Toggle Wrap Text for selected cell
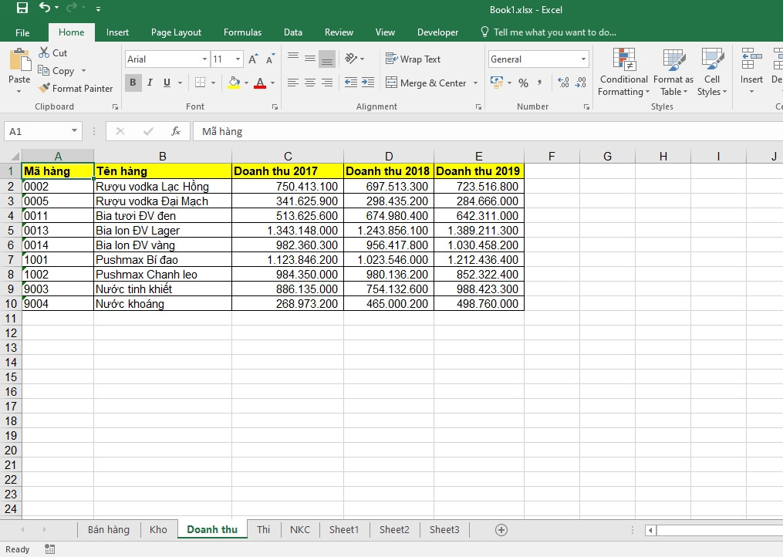This screenshot has width=783, height=557. (x=413, y=59)
